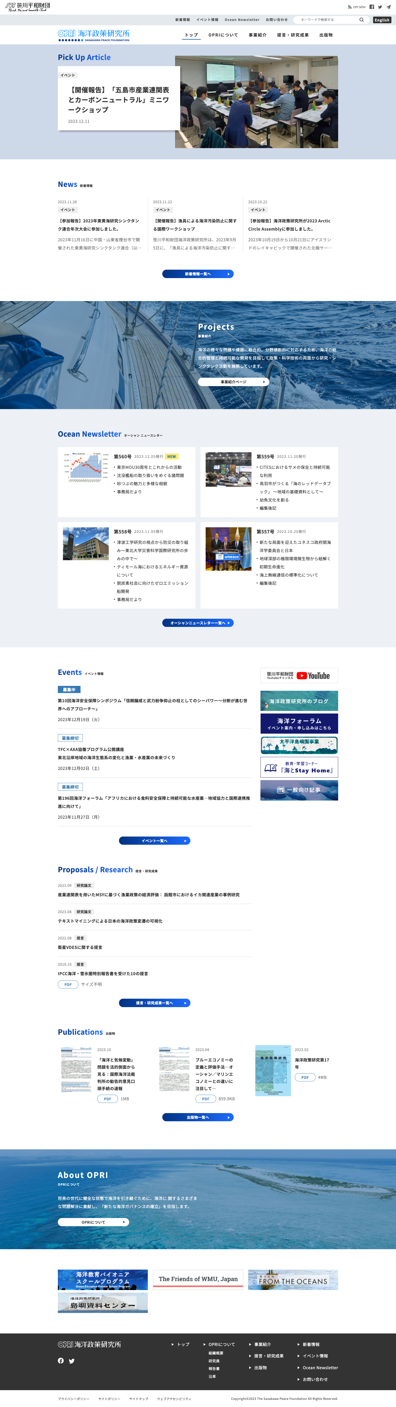The width and height of the screenshot is (396, 1407).
Task: Open プライバシーポリシー in the footer
Action: [x=74, y=1399]
